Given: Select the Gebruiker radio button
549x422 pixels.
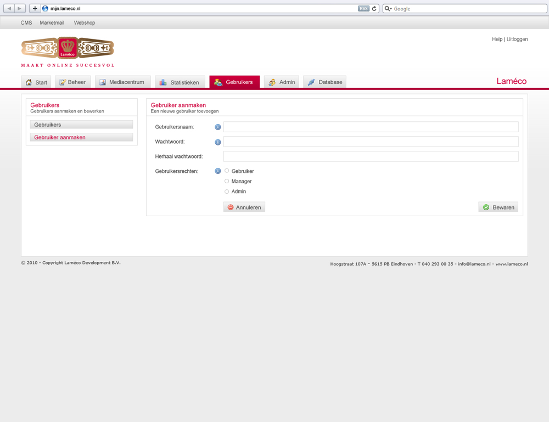Looking at the screenshot, I should pos(227,171).
